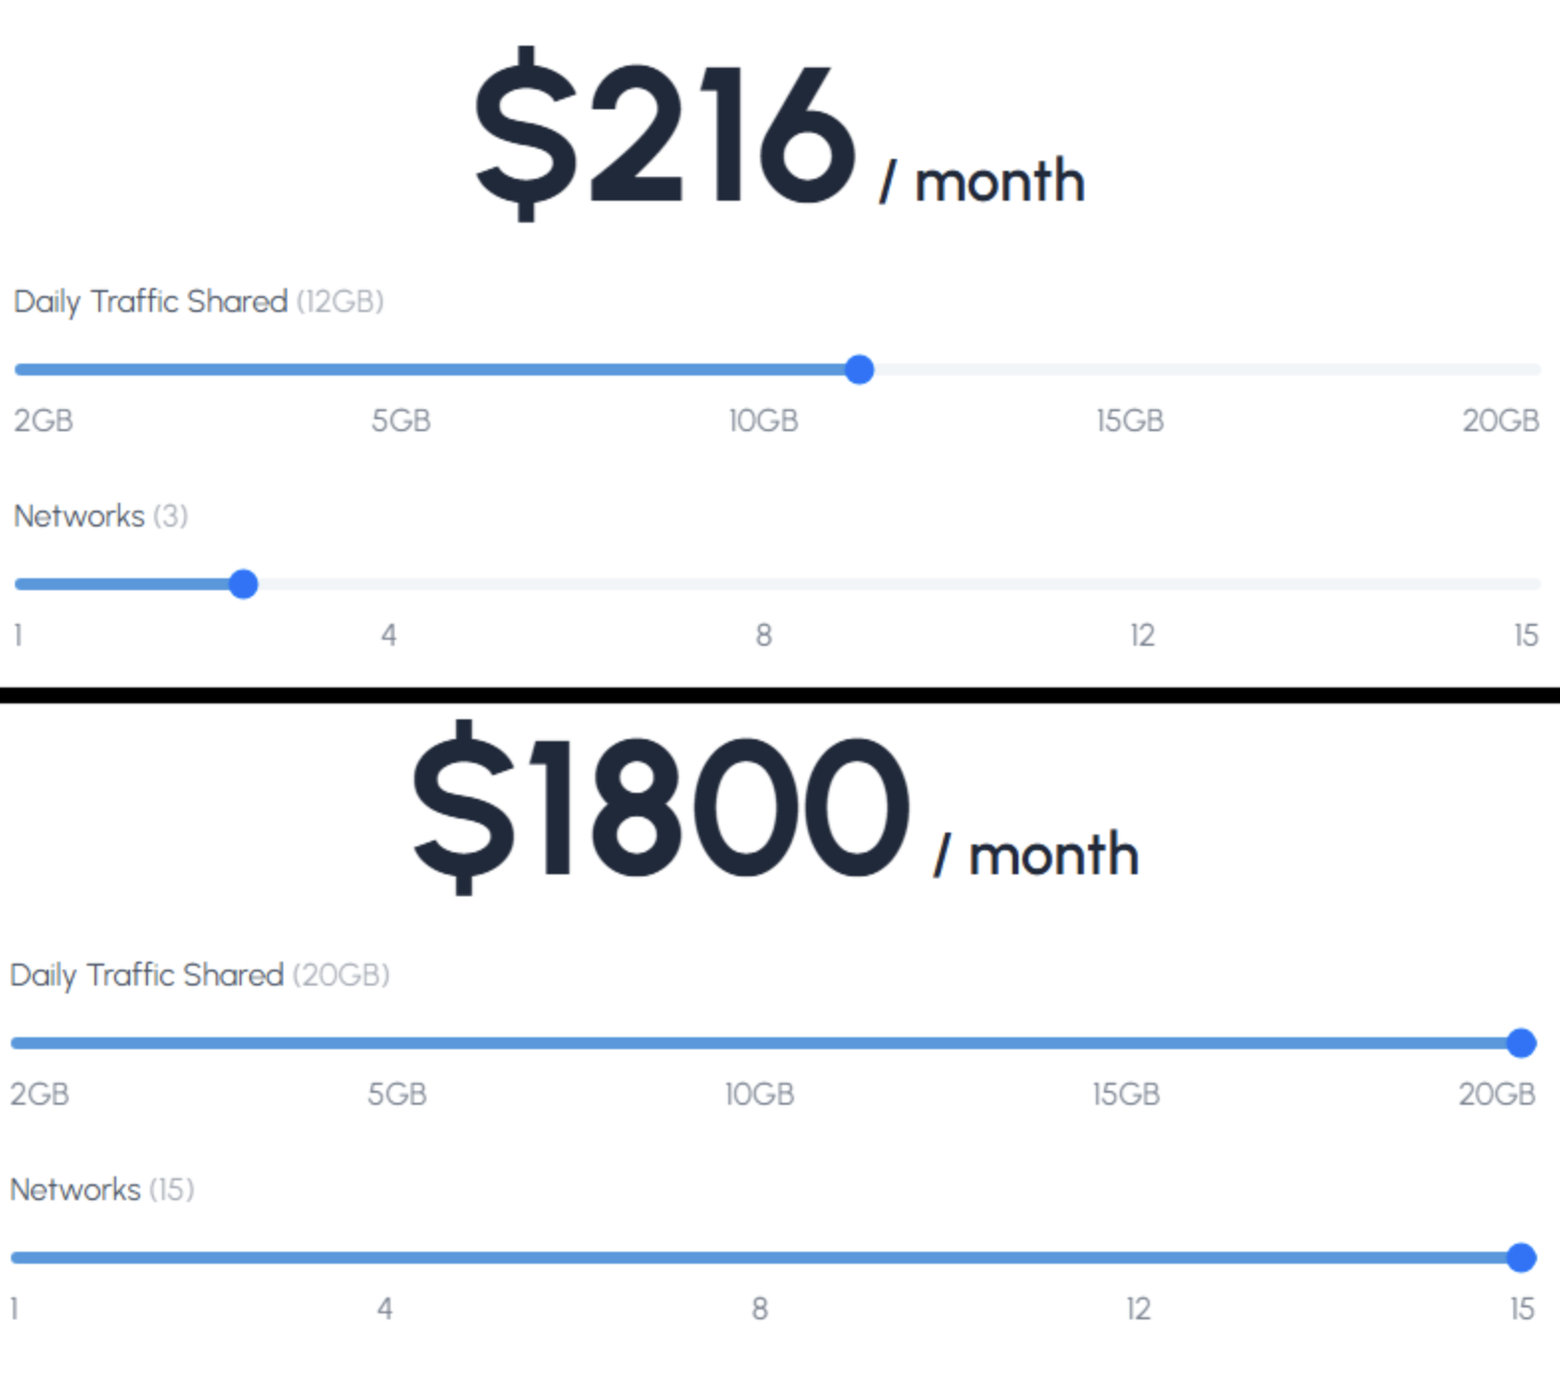Viewport: 1560px width, 1373px height.
Task: Click the "Daily Traffic Shared (12GB)" label
Action: coord(199,302)
